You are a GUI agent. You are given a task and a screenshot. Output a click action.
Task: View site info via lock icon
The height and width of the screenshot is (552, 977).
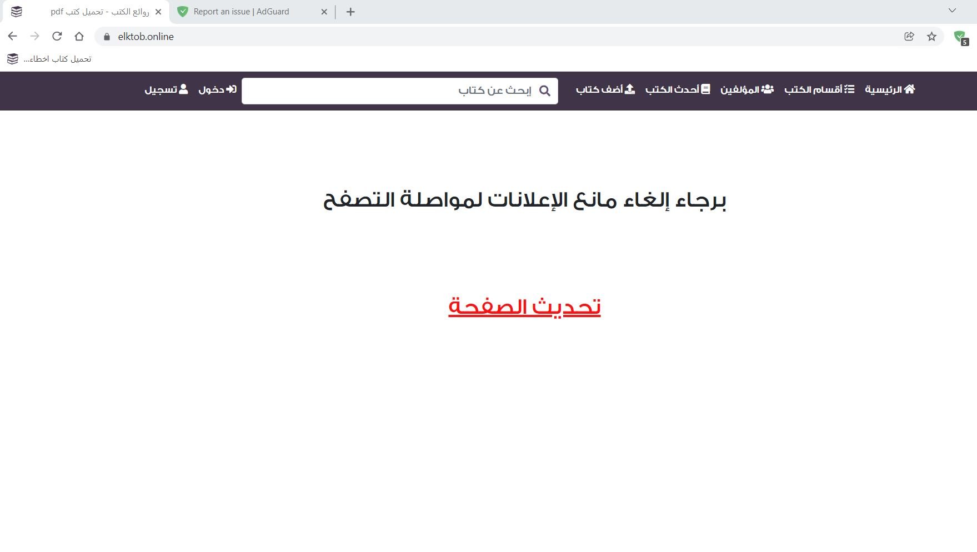(107, 37)
